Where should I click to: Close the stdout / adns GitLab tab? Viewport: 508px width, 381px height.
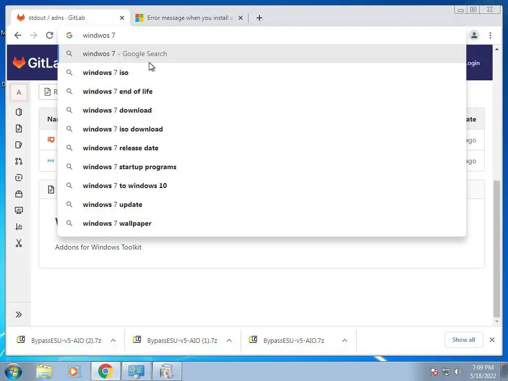[122, 18]
